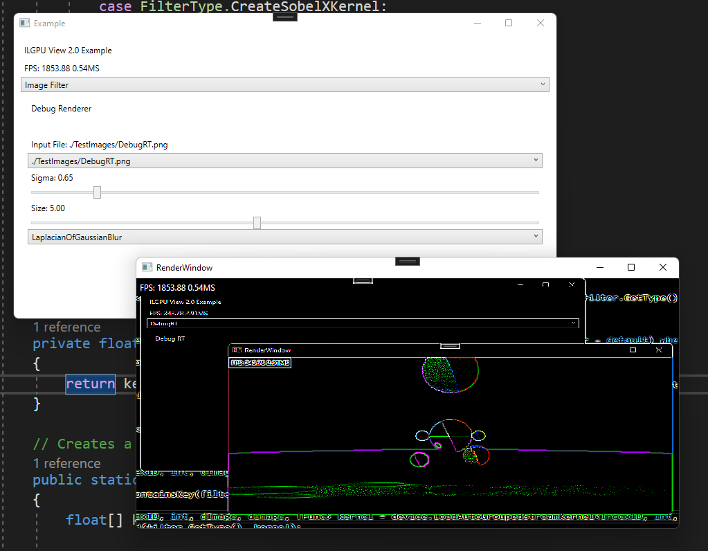Click the FPS readout in RenderWindow
This screenshot has width=708, height=551.
(x=177, y=288)
